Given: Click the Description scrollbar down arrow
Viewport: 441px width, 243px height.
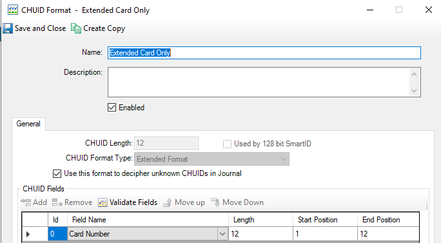Looking at the screenshot, I should click(415, 91).
